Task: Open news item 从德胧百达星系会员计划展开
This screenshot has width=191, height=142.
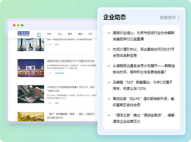Action: click(144, 69)
